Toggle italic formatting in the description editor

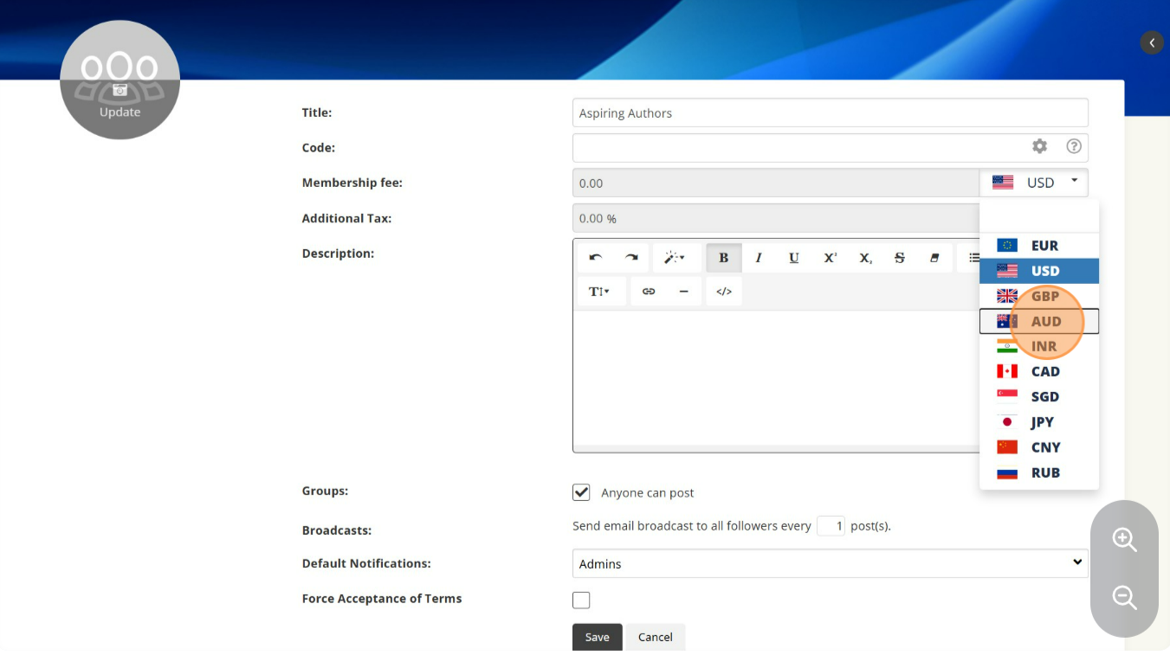pyautogui.click(x=759, y=258)
